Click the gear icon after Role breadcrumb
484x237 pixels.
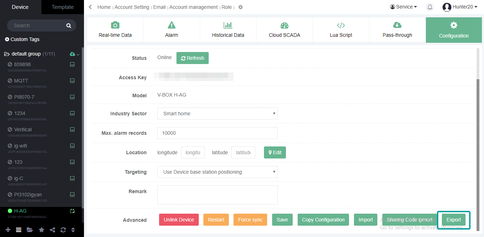pyautogui.click(x=241, y=7)
